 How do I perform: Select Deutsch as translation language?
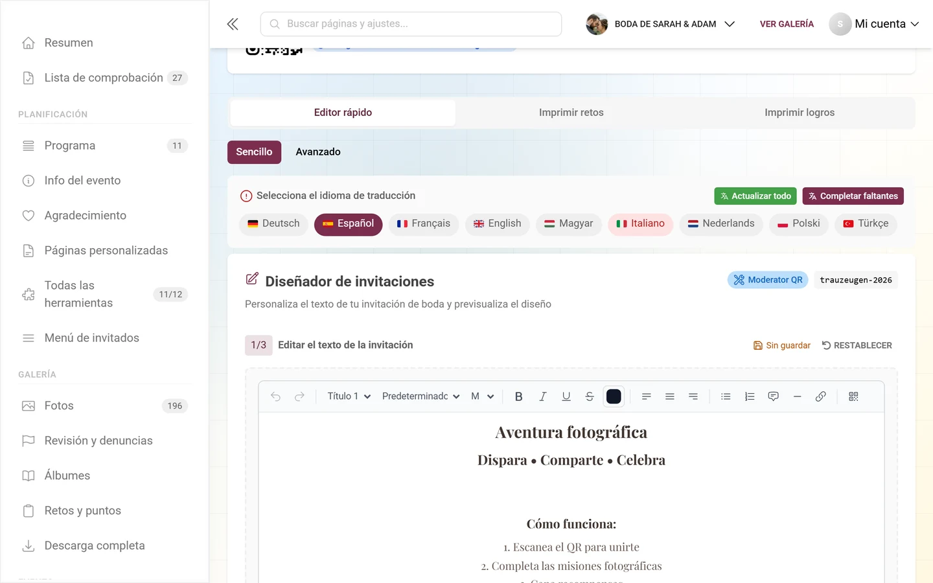tap(273, 224)
